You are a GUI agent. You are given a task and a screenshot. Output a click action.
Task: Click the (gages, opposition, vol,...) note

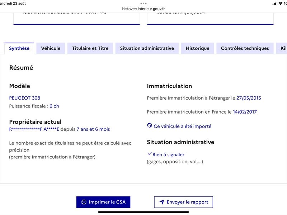175,162
